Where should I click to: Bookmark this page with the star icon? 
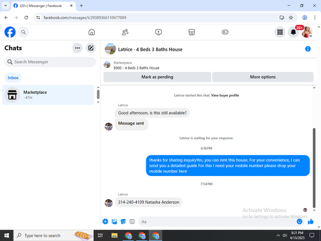click(291, 17)
